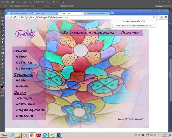Open 'За стъклото и порцелана' link
172x138 pixels.
tap(88, 33)
